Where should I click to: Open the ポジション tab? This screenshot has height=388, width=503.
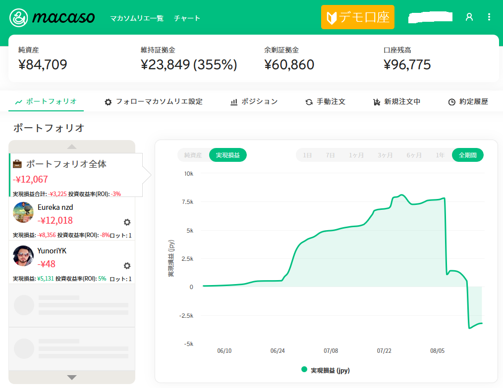pyautogui.click(x=254, y=101)
